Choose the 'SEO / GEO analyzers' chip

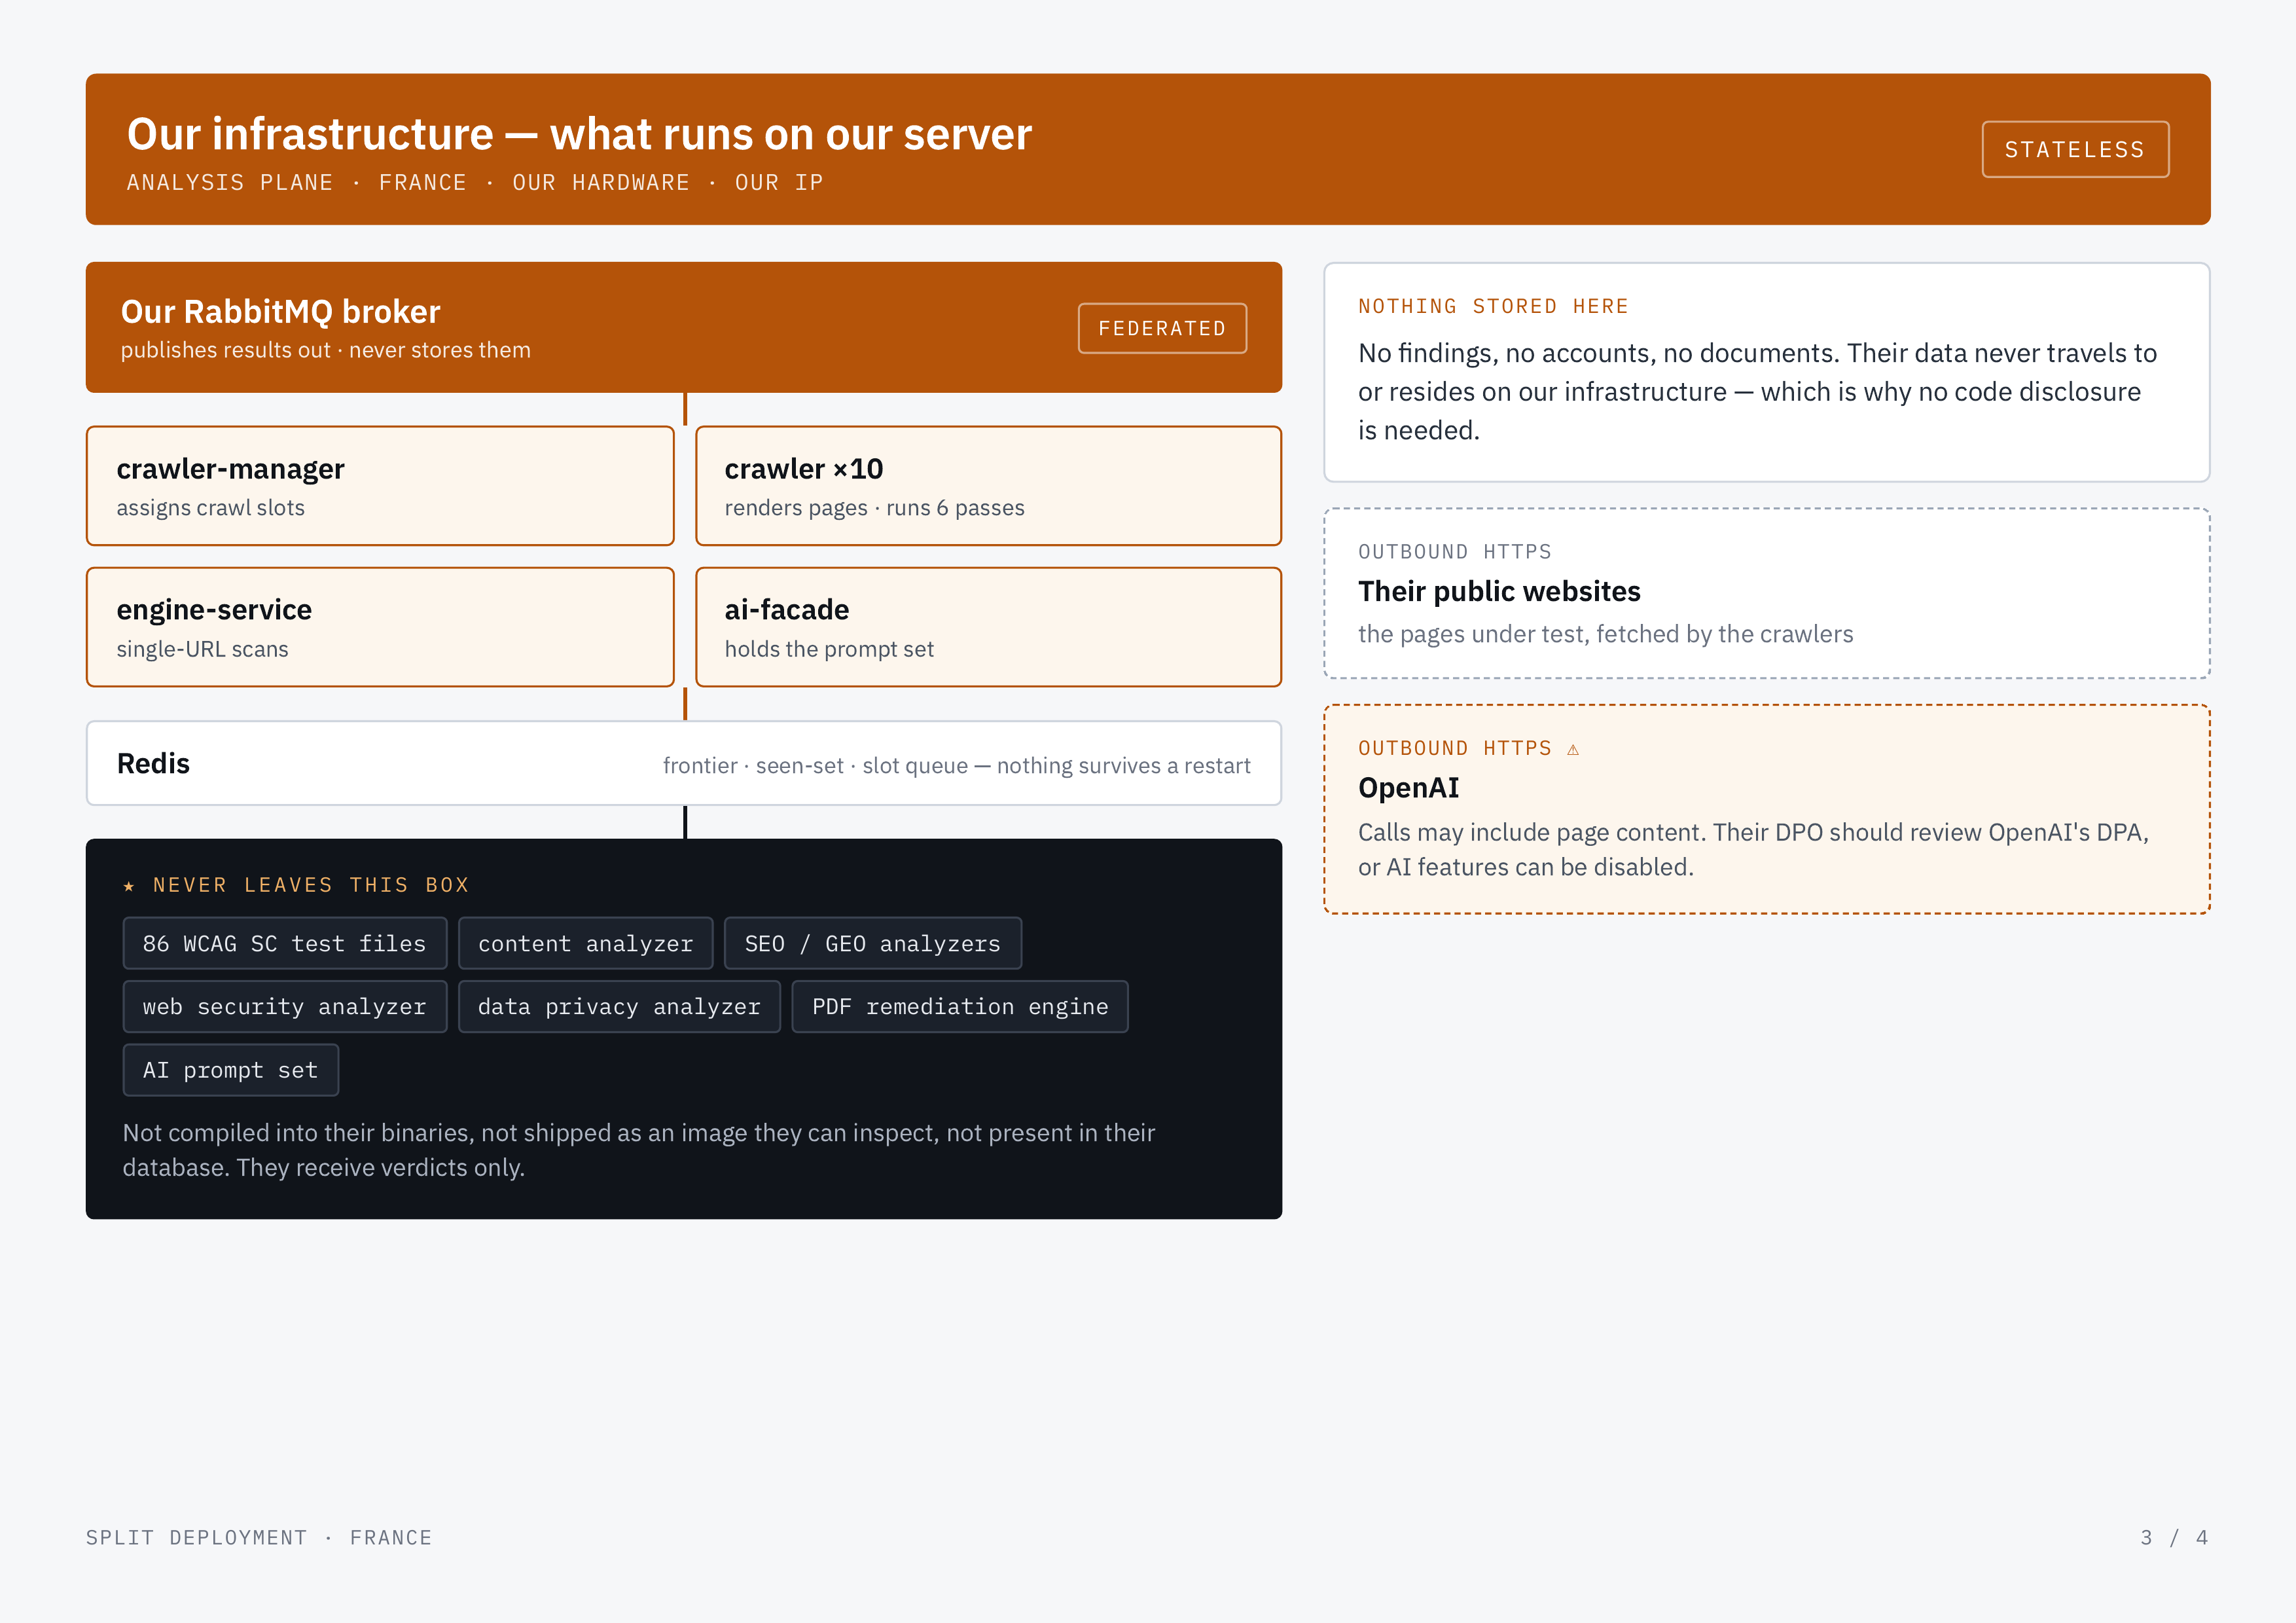pos(872,943)
